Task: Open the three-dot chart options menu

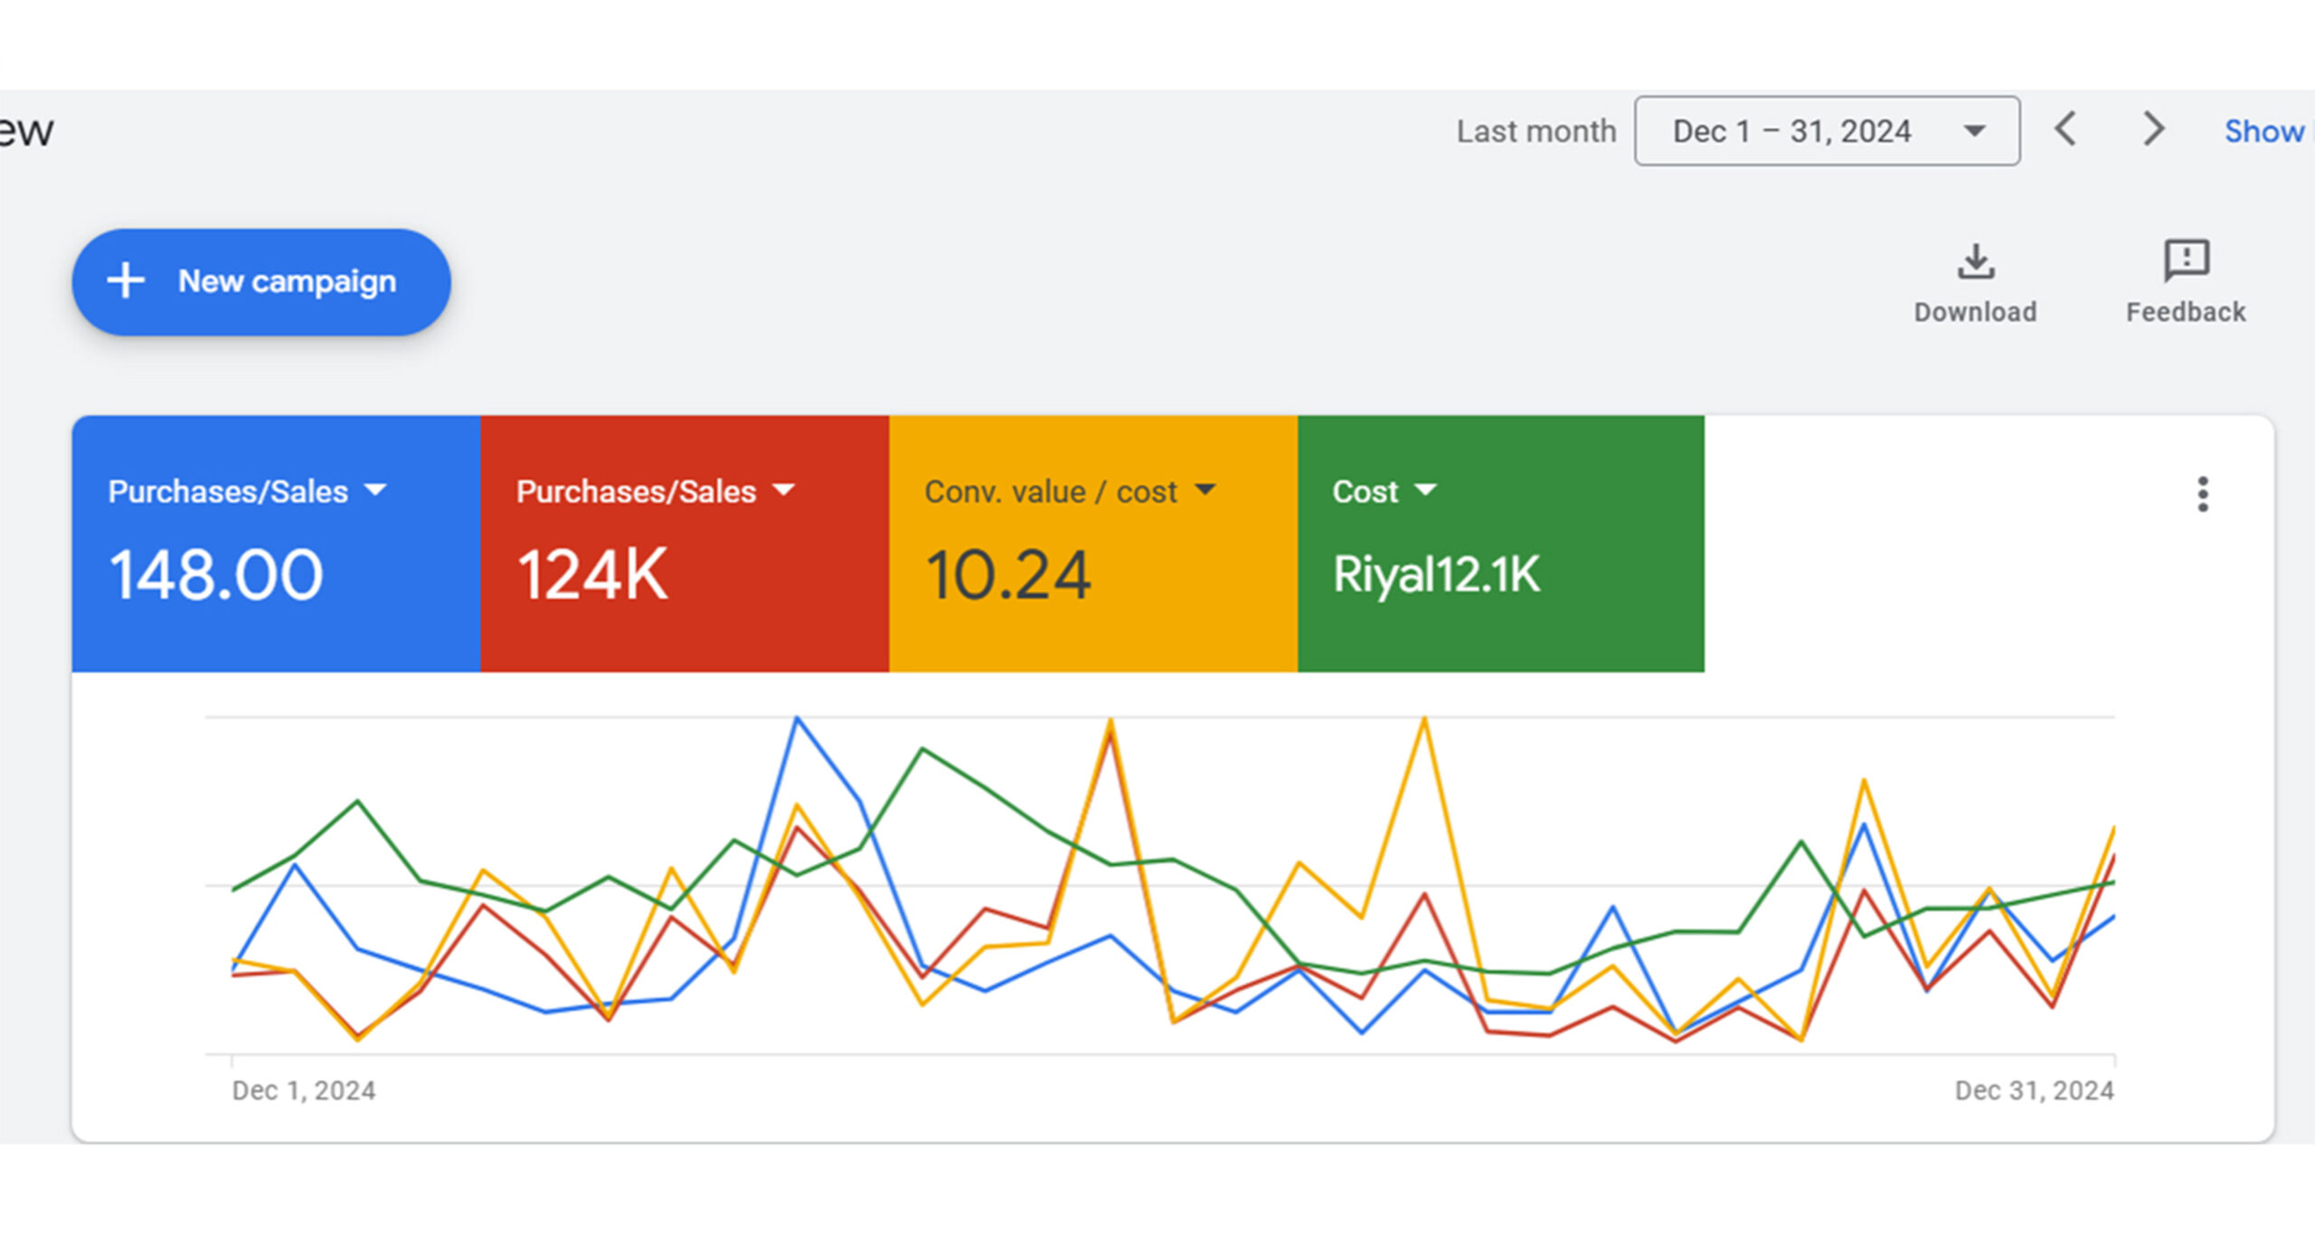Action: tap(2203, 495)
